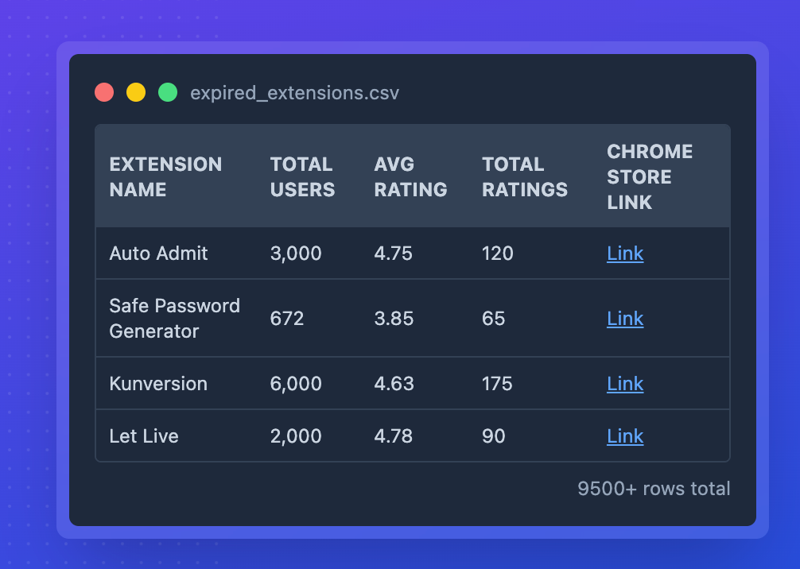
Task: Sort by the Extension Name column header
Action: coord(165,177)
